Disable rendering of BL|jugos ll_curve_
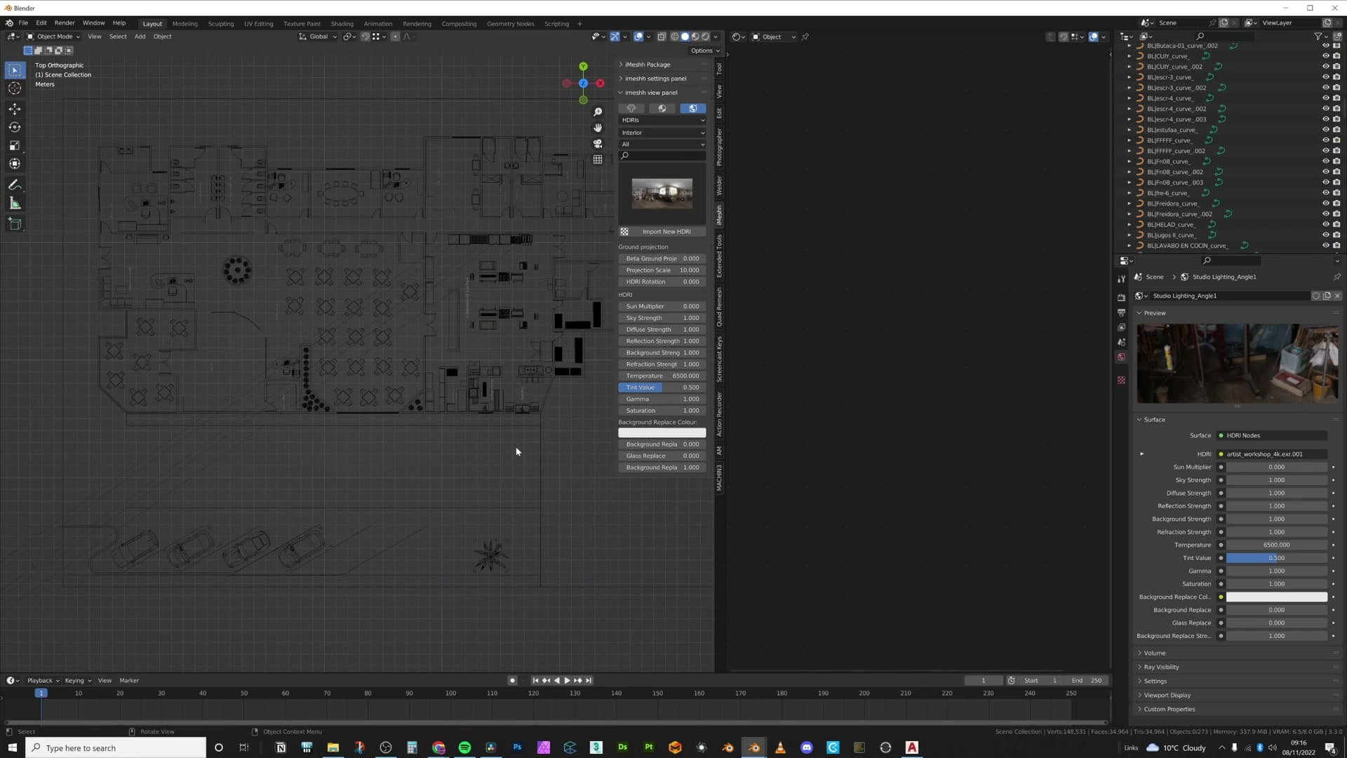1347x758 pixels. pyautogui.click(x=1336, y=235)
